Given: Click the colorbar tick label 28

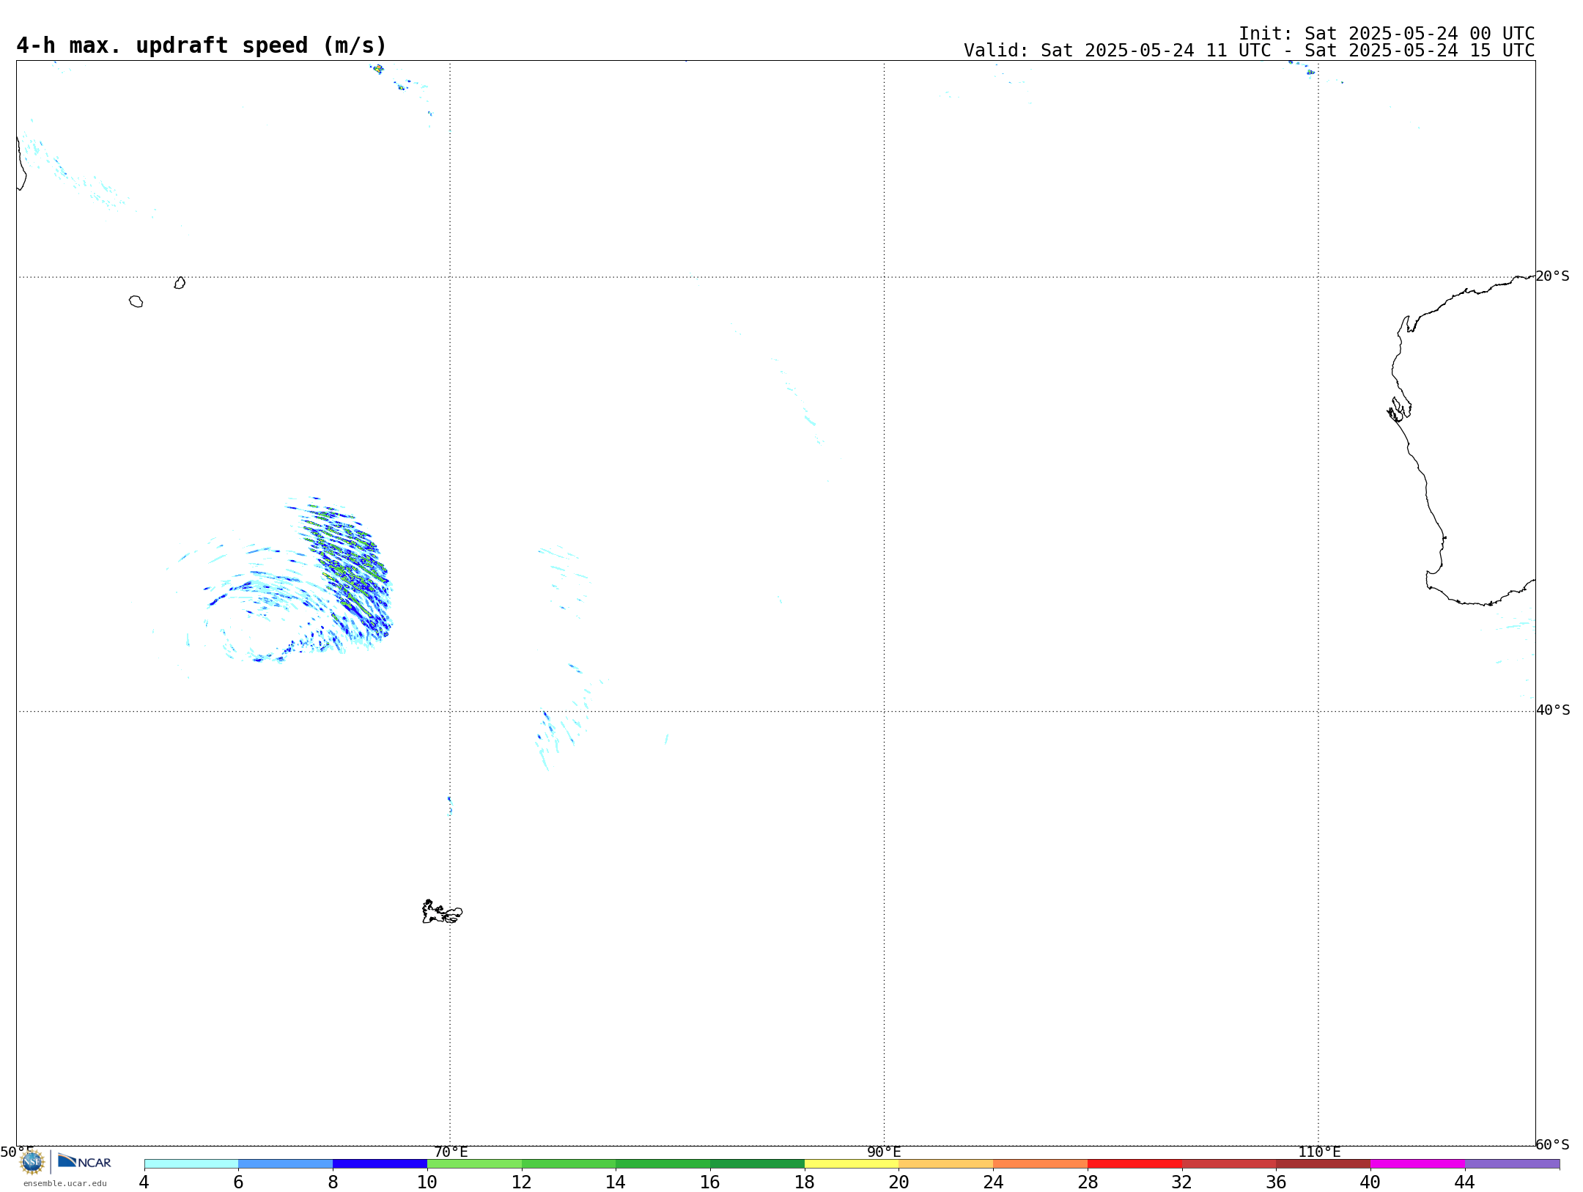Looking at the screenshot, I should (1088, 1182).
